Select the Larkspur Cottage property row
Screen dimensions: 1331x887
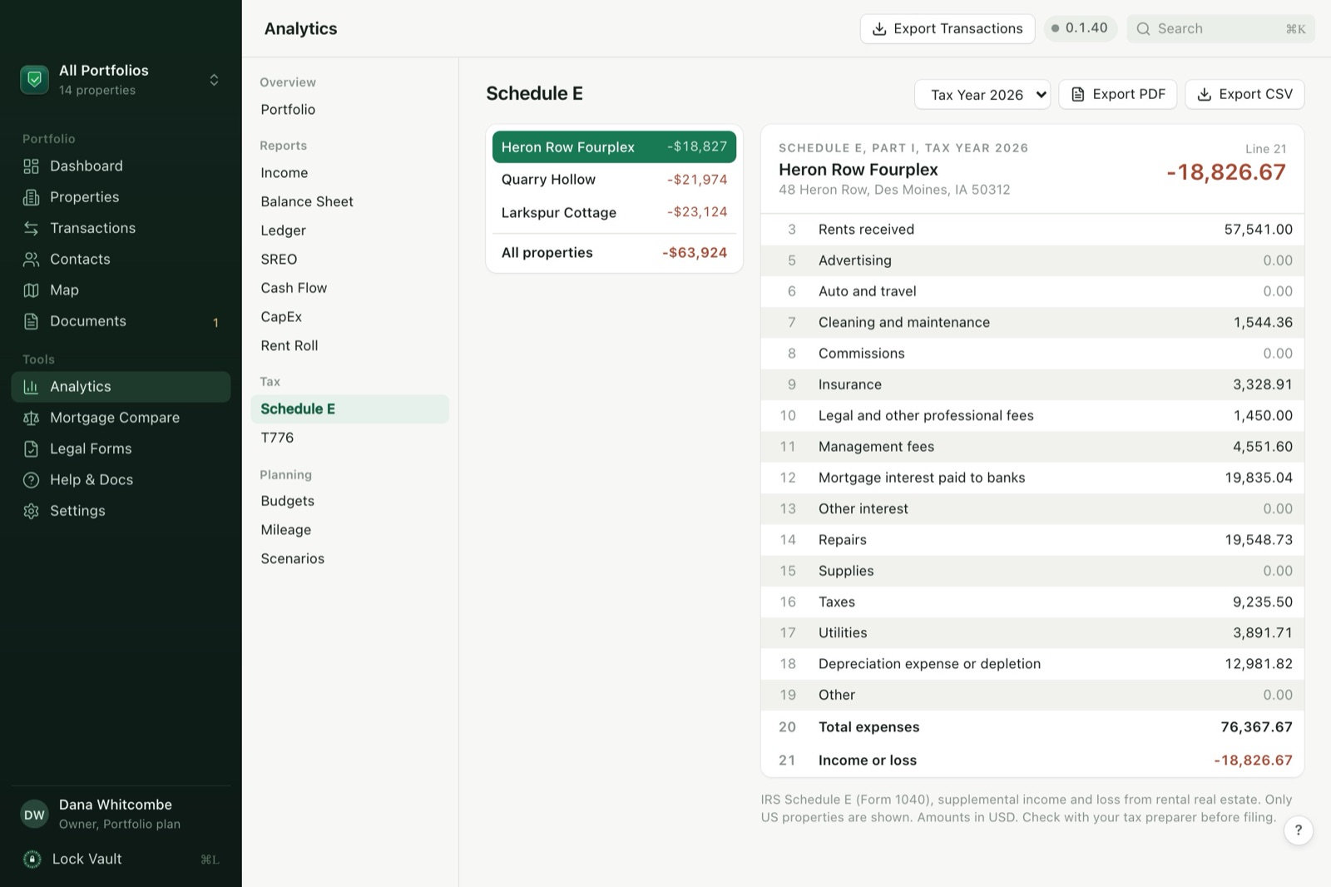pyautogui.click(x=614, y=212)
